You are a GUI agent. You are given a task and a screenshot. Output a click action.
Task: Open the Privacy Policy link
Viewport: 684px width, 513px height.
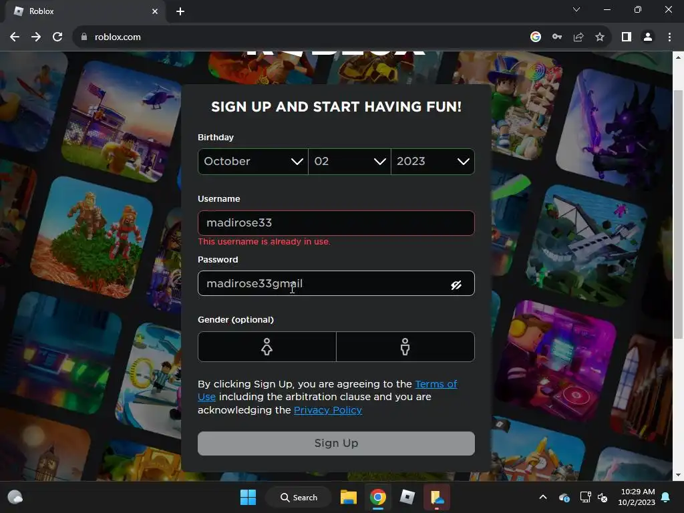point(327,410)
